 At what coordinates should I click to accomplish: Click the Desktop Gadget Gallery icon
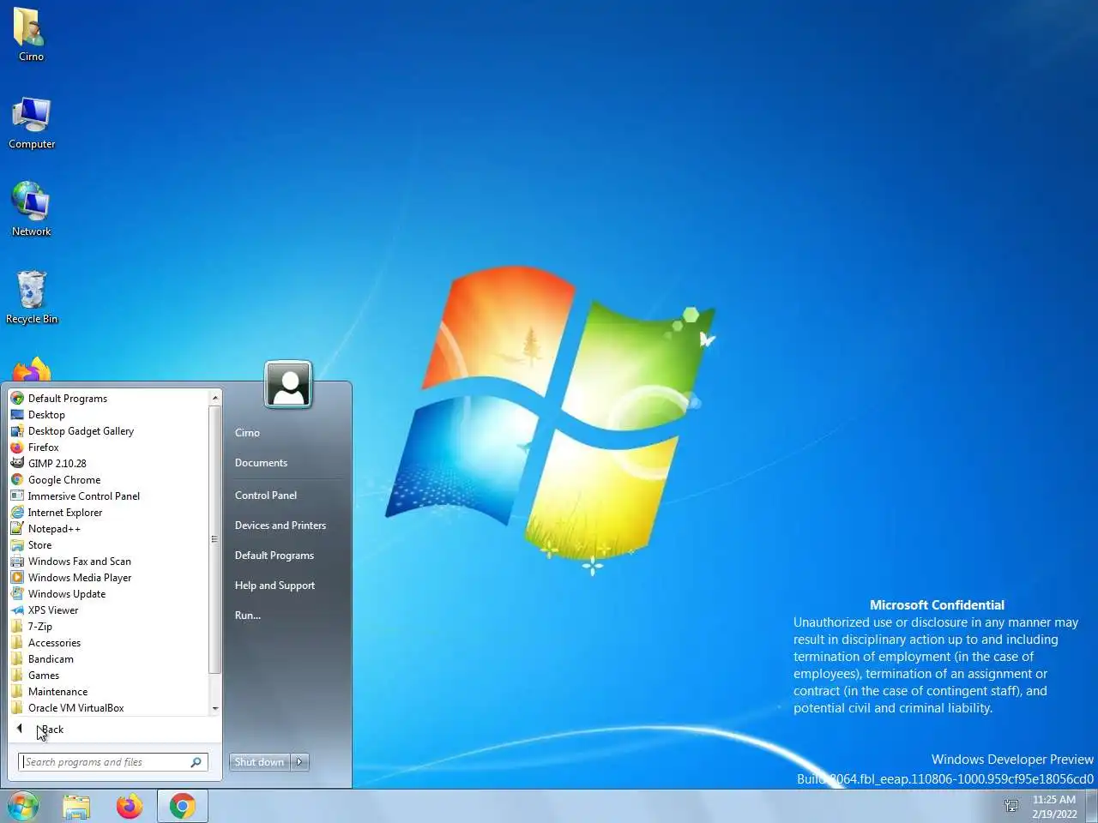[x=17, y=431]
